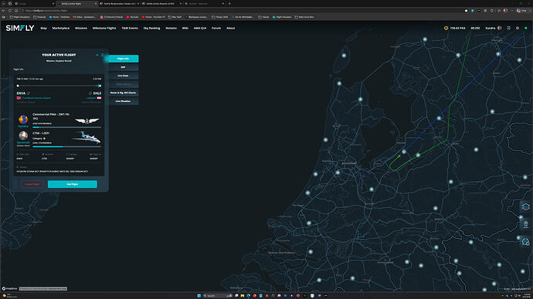Click the aircraft level progress bar
533x299 pixels.
click(x=66, y=146)
